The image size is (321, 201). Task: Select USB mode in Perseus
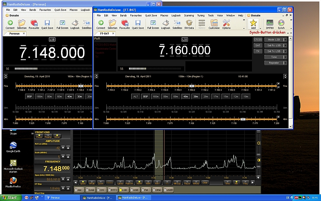134,190
